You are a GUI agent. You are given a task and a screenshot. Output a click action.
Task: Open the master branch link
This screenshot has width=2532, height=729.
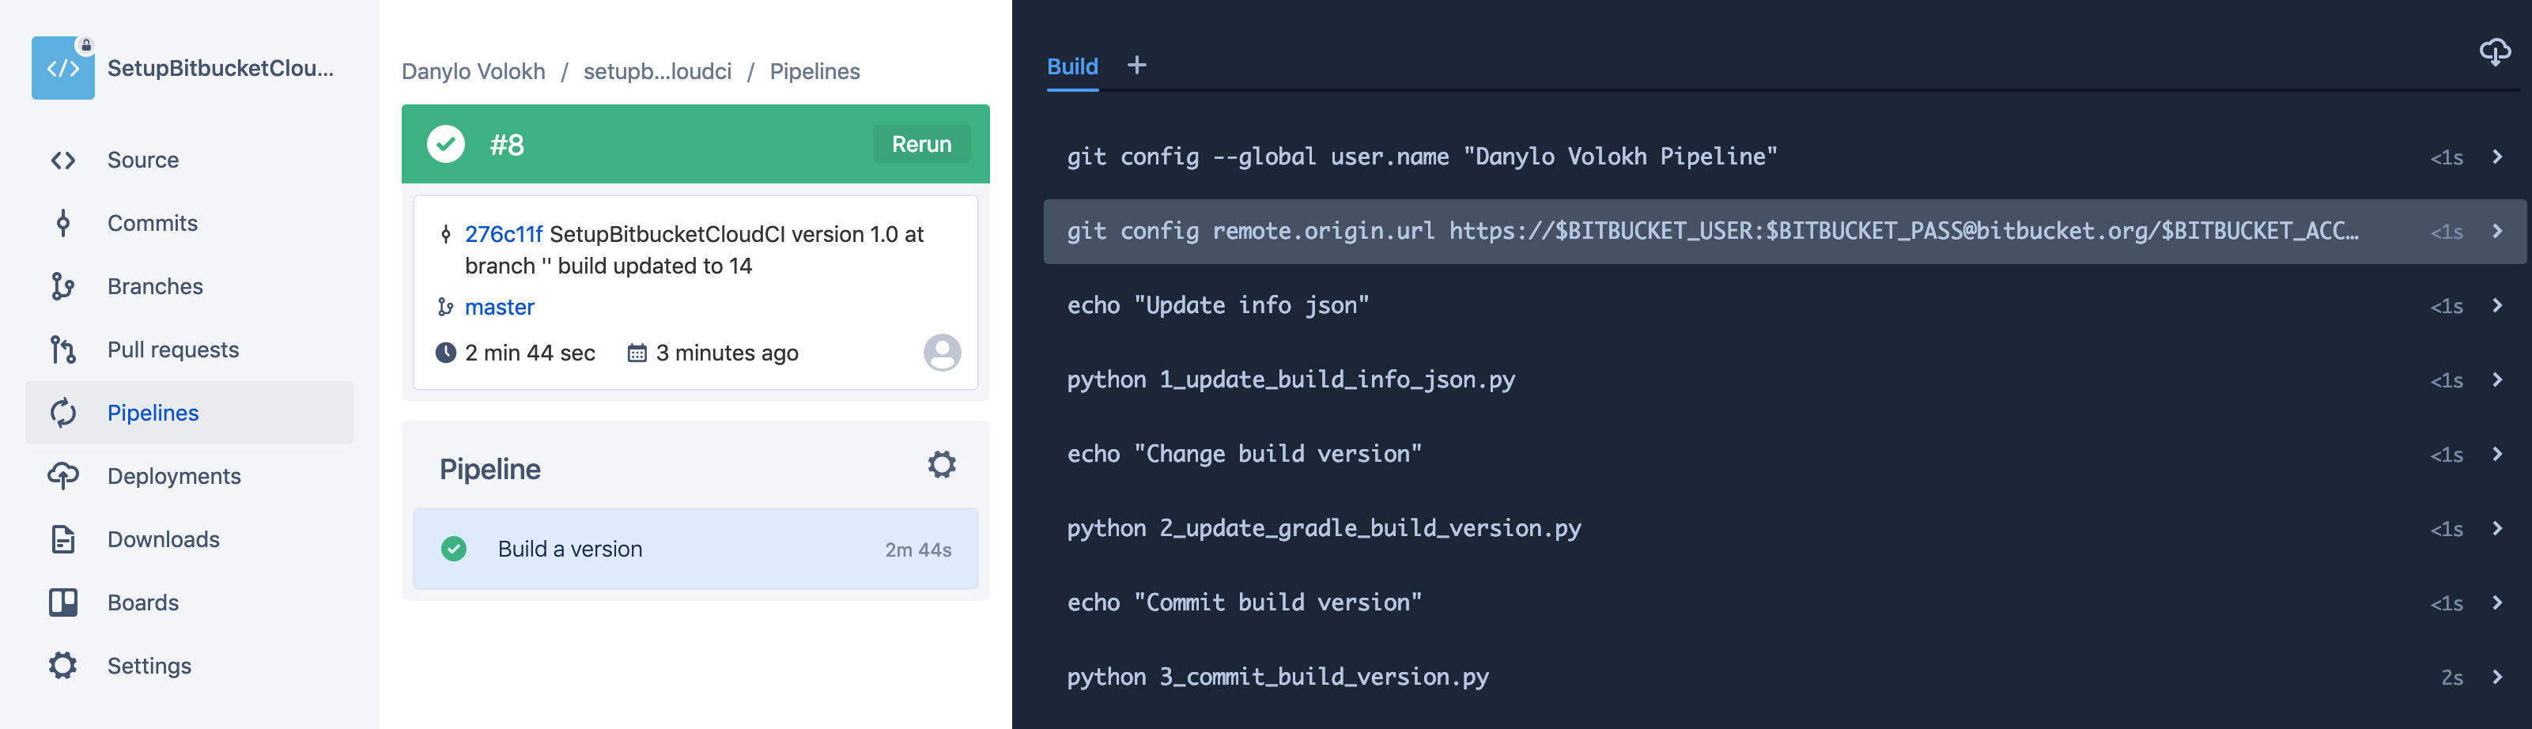click(499, 308)
